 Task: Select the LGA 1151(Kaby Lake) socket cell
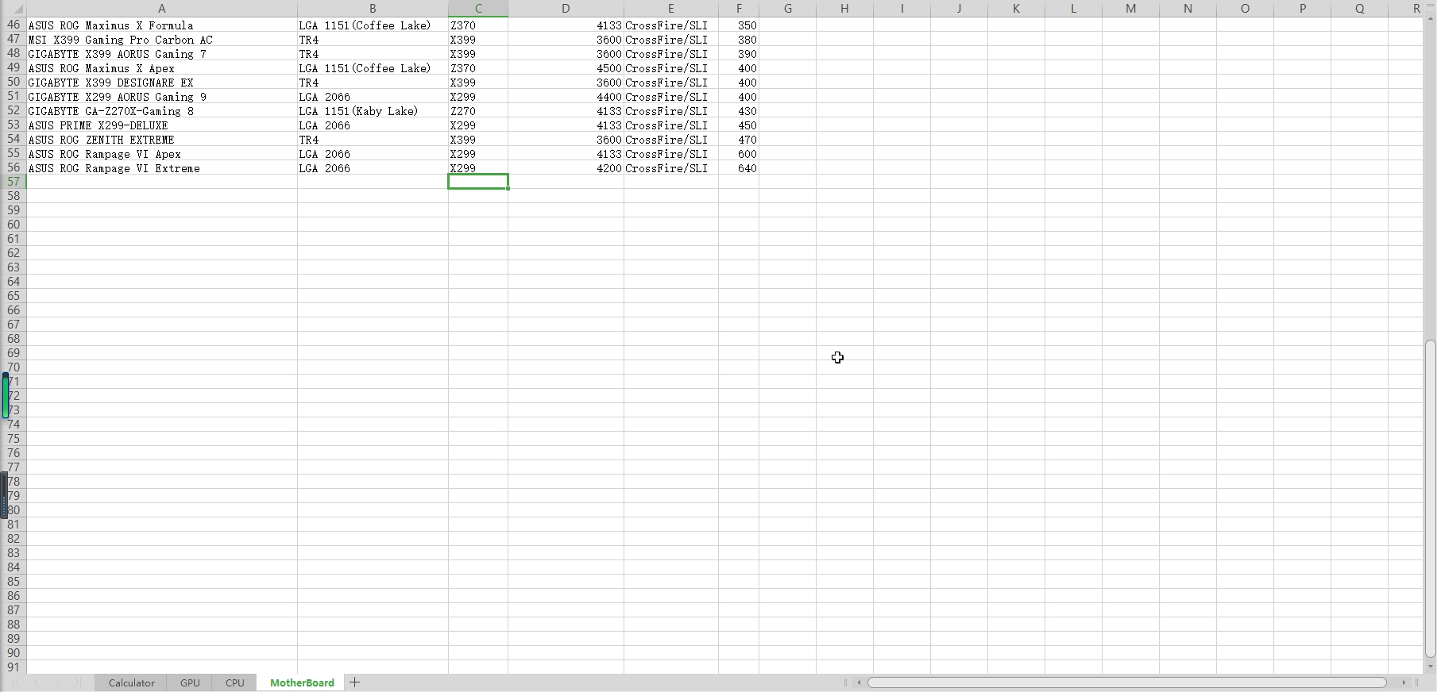pos(373,111)
